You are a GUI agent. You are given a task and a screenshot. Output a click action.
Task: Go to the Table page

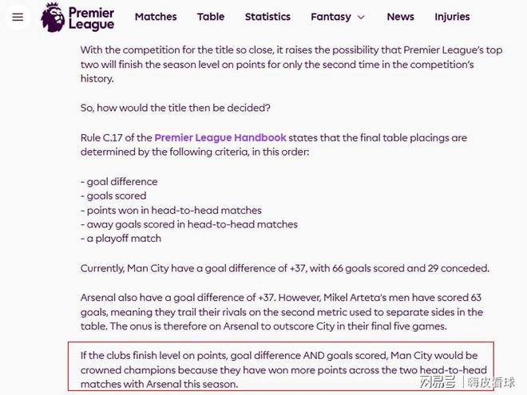point(211,17)
